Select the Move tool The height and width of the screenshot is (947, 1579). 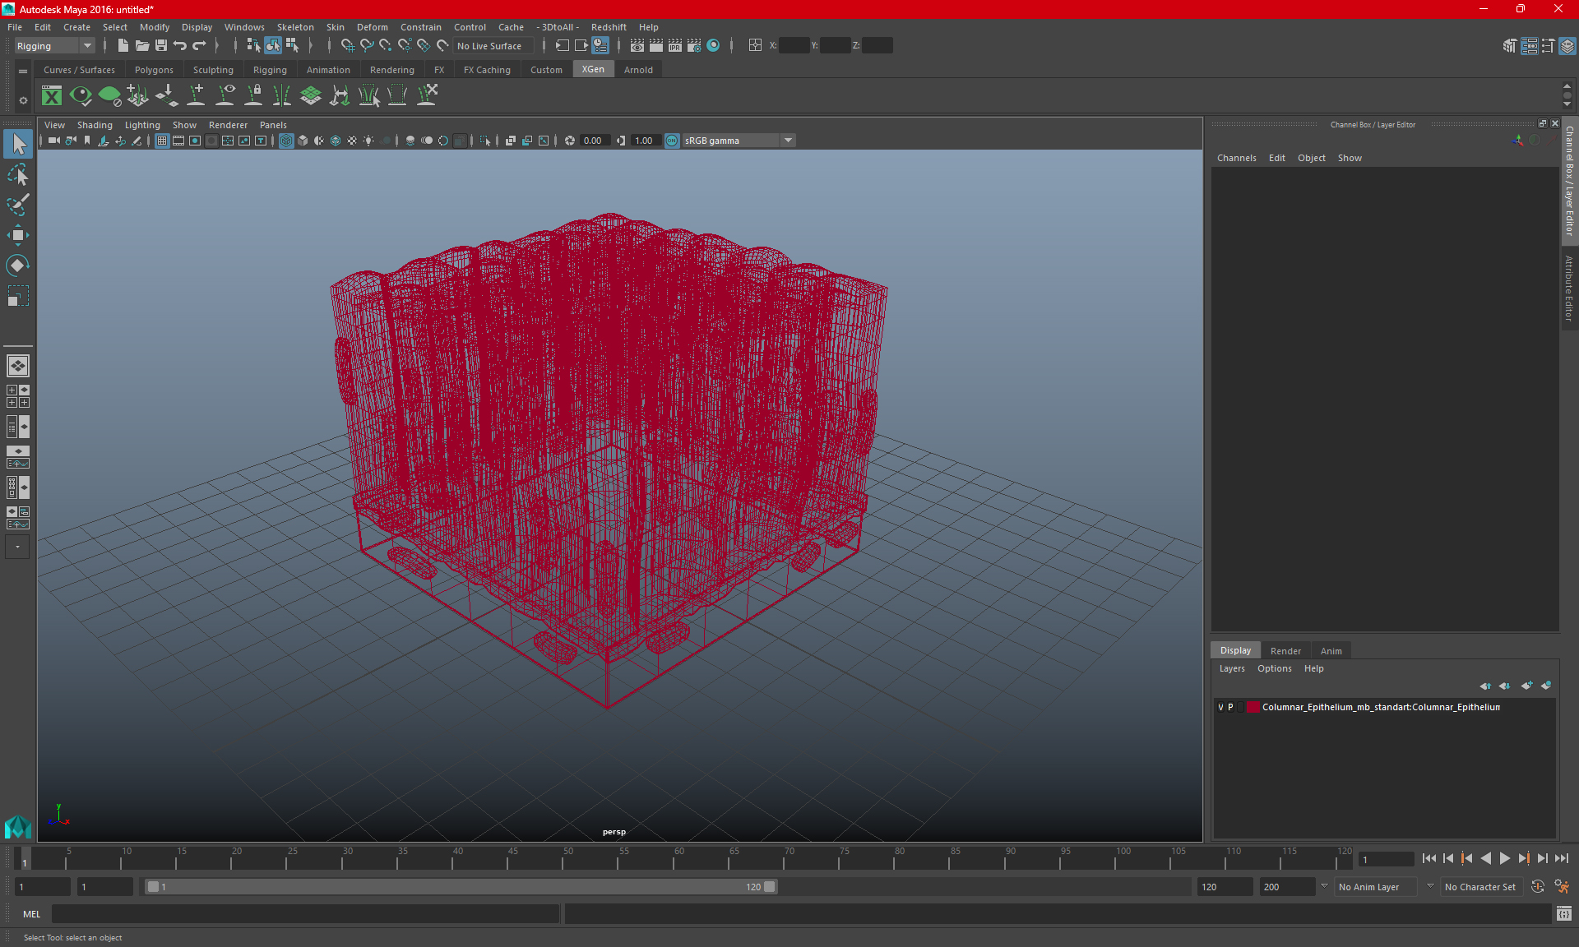[x=17, y=235]
